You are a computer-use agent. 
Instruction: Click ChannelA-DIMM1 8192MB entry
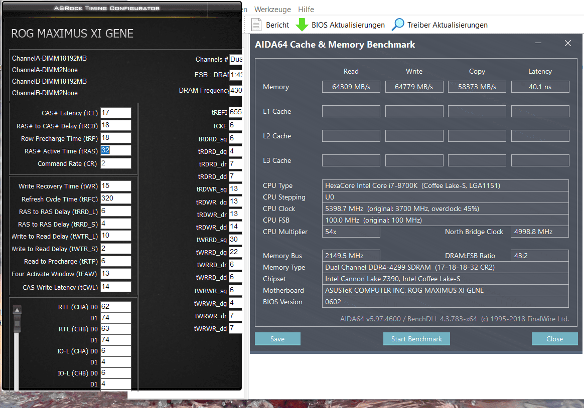[49, 58]
